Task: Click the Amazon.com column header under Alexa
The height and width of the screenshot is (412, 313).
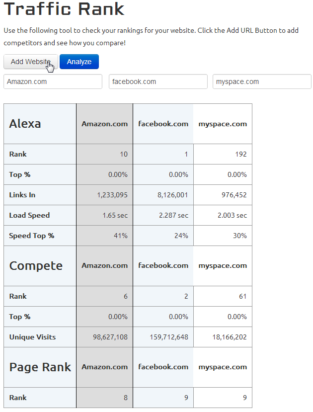Action: (x=104, y=123)
